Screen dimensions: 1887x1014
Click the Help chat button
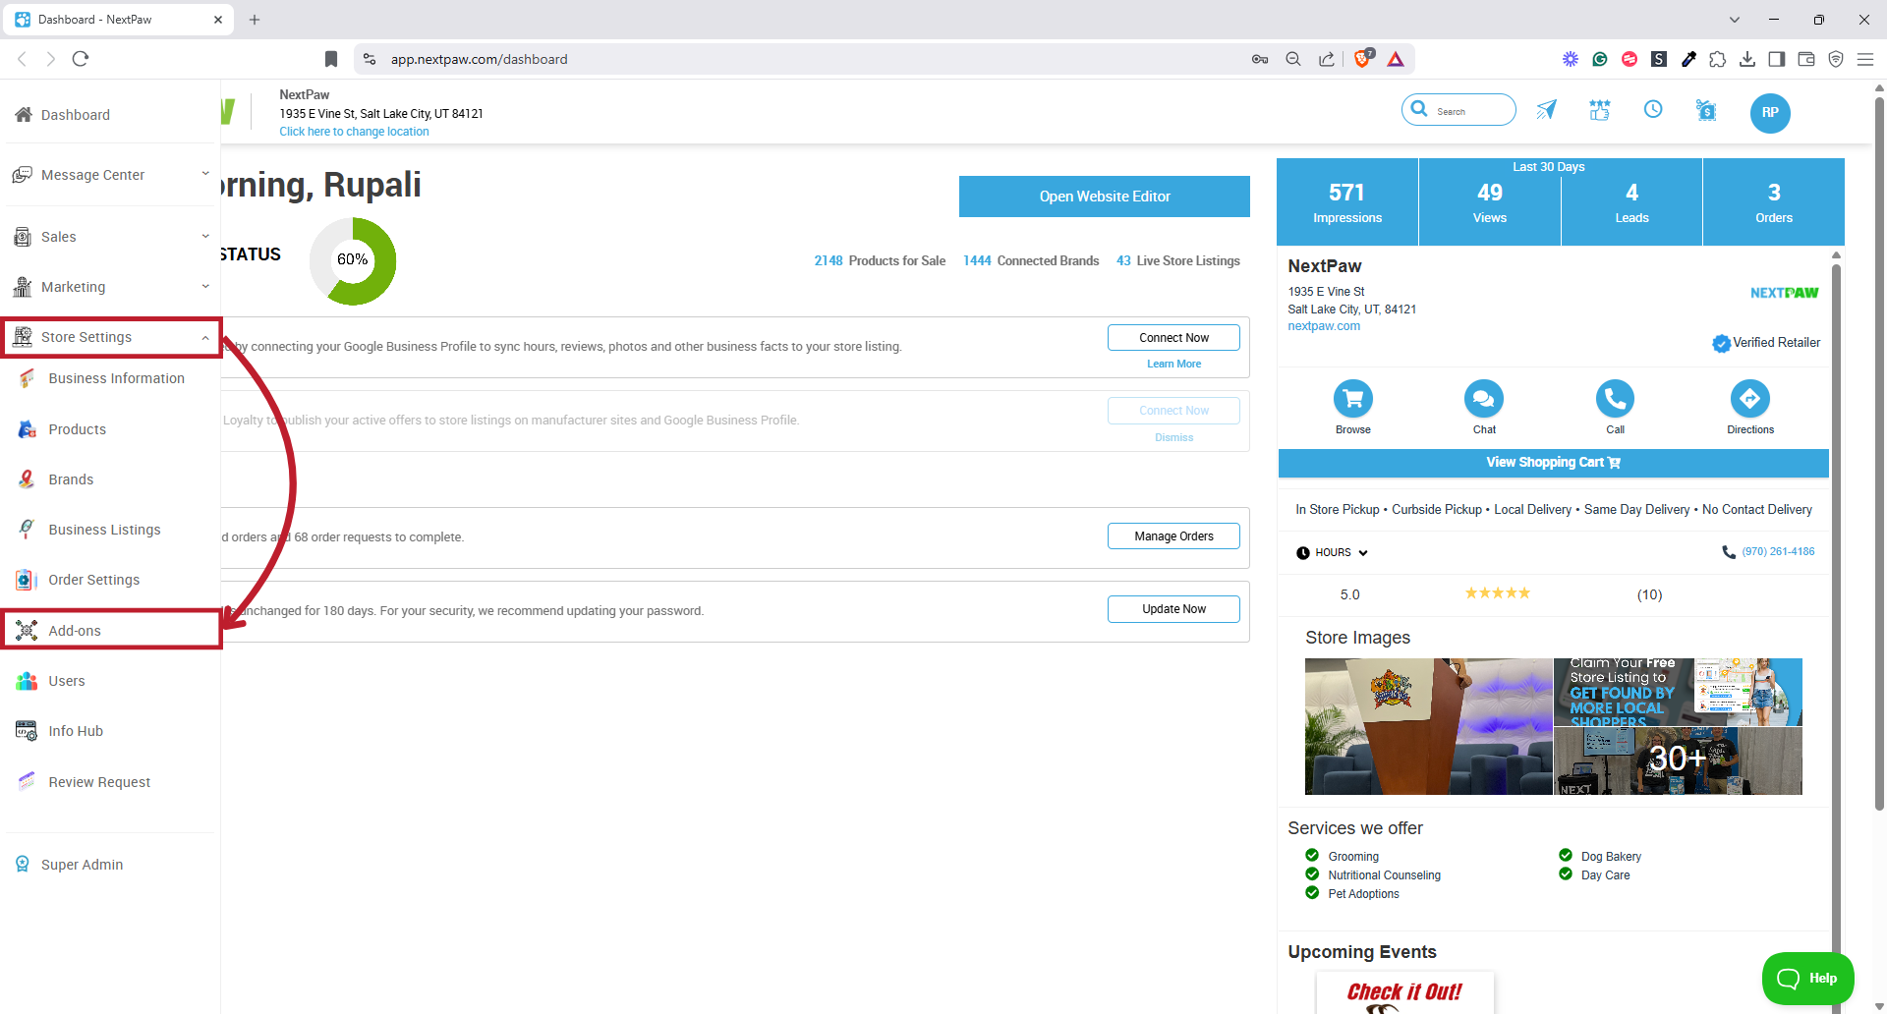[1807, 979]
